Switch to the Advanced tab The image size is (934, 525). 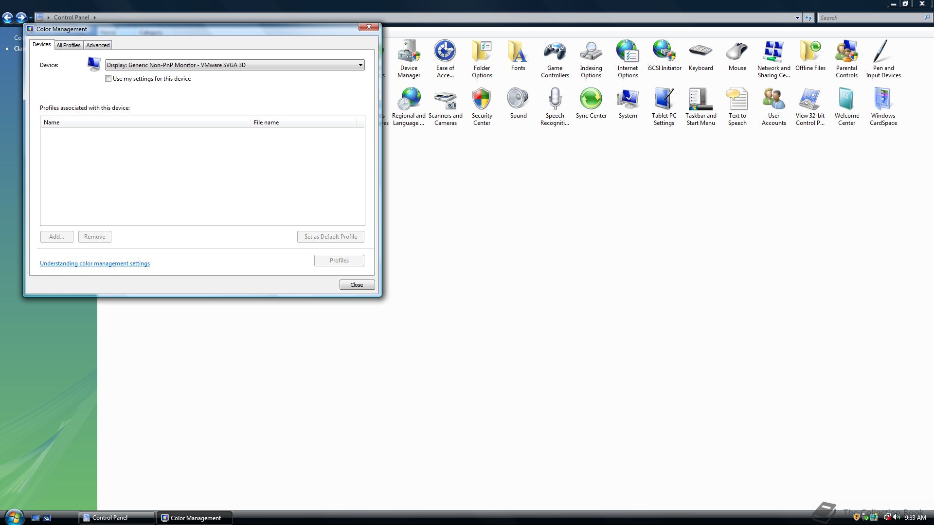coord(98,45)
